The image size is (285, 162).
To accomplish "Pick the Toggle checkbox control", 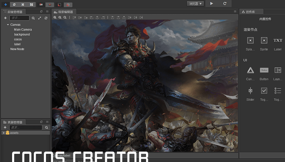I will pyautogui.click(x=264, y=90).
